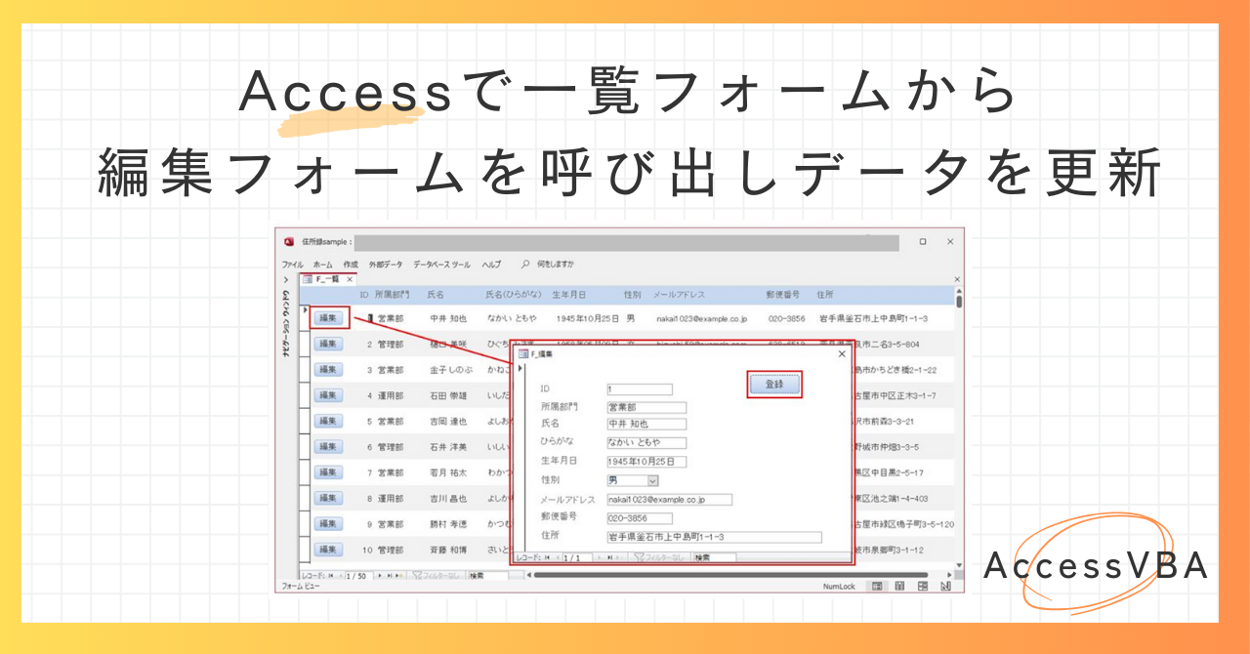Viewport: 1250px width, 654px height.
Task: Click postal code 020-3856 in first row
Action: (x=786, y=318)
